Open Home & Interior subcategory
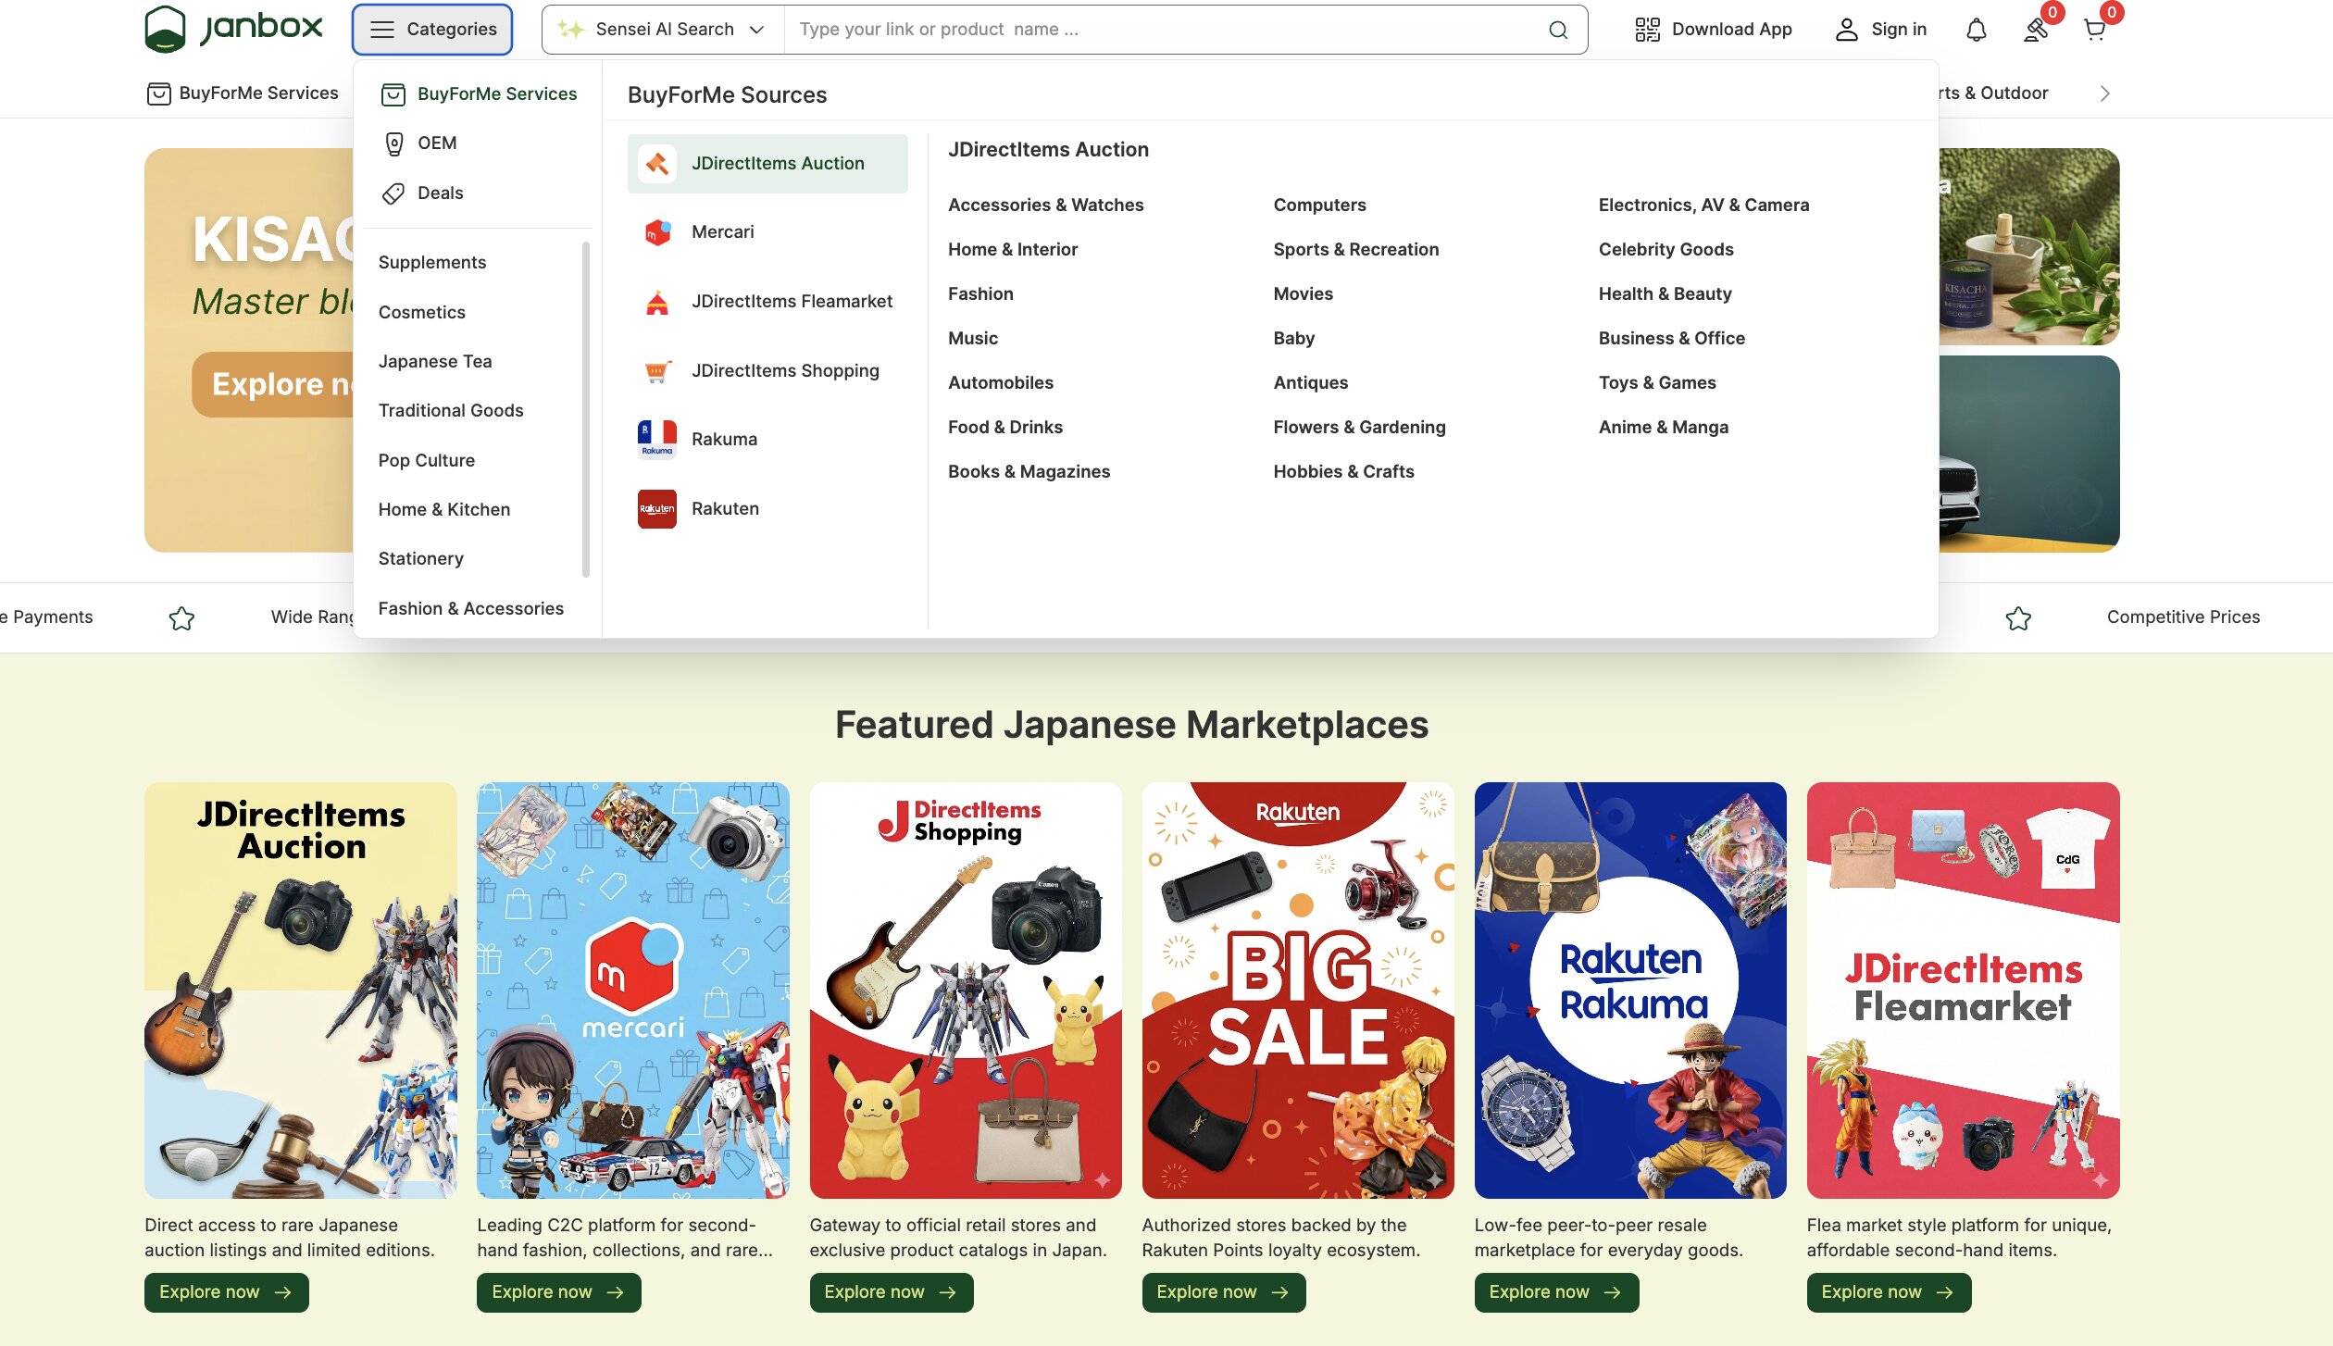2333x1346 pixels. tap(1013, 250)
